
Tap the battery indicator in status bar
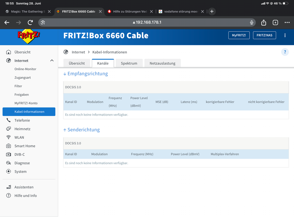tap(285, 3)
